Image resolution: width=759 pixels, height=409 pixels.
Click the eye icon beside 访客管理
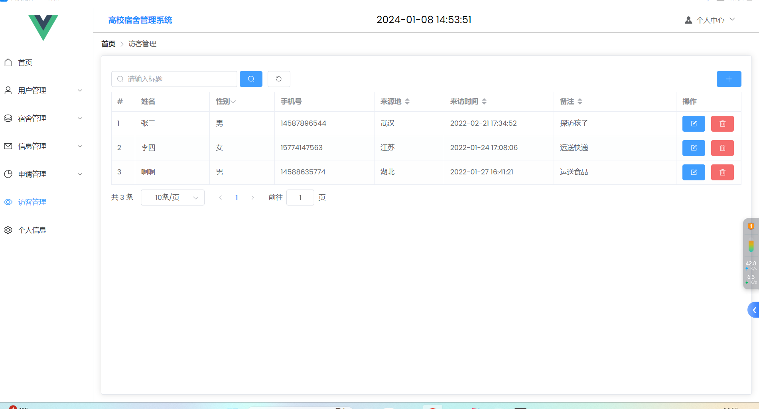pos(8,202)
